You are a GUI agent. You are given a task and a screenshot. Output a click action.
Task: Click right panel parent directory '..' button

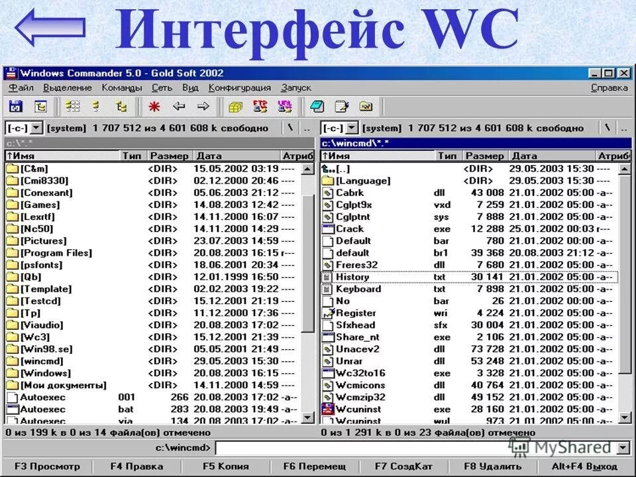[625, 128]
